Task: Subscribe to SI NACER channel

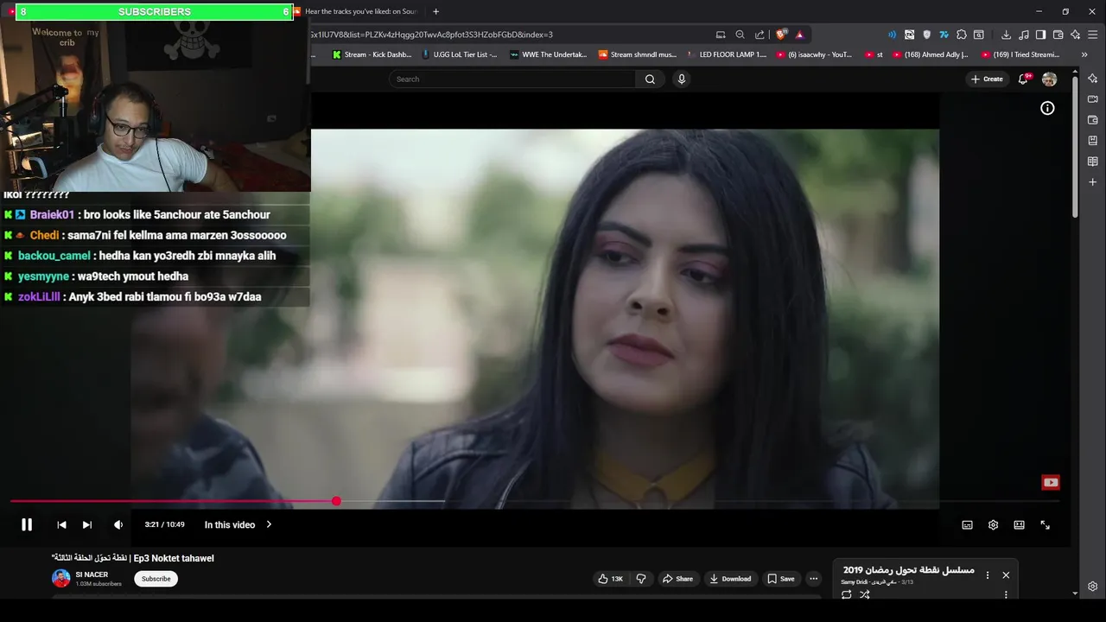Action: point(156,579)
